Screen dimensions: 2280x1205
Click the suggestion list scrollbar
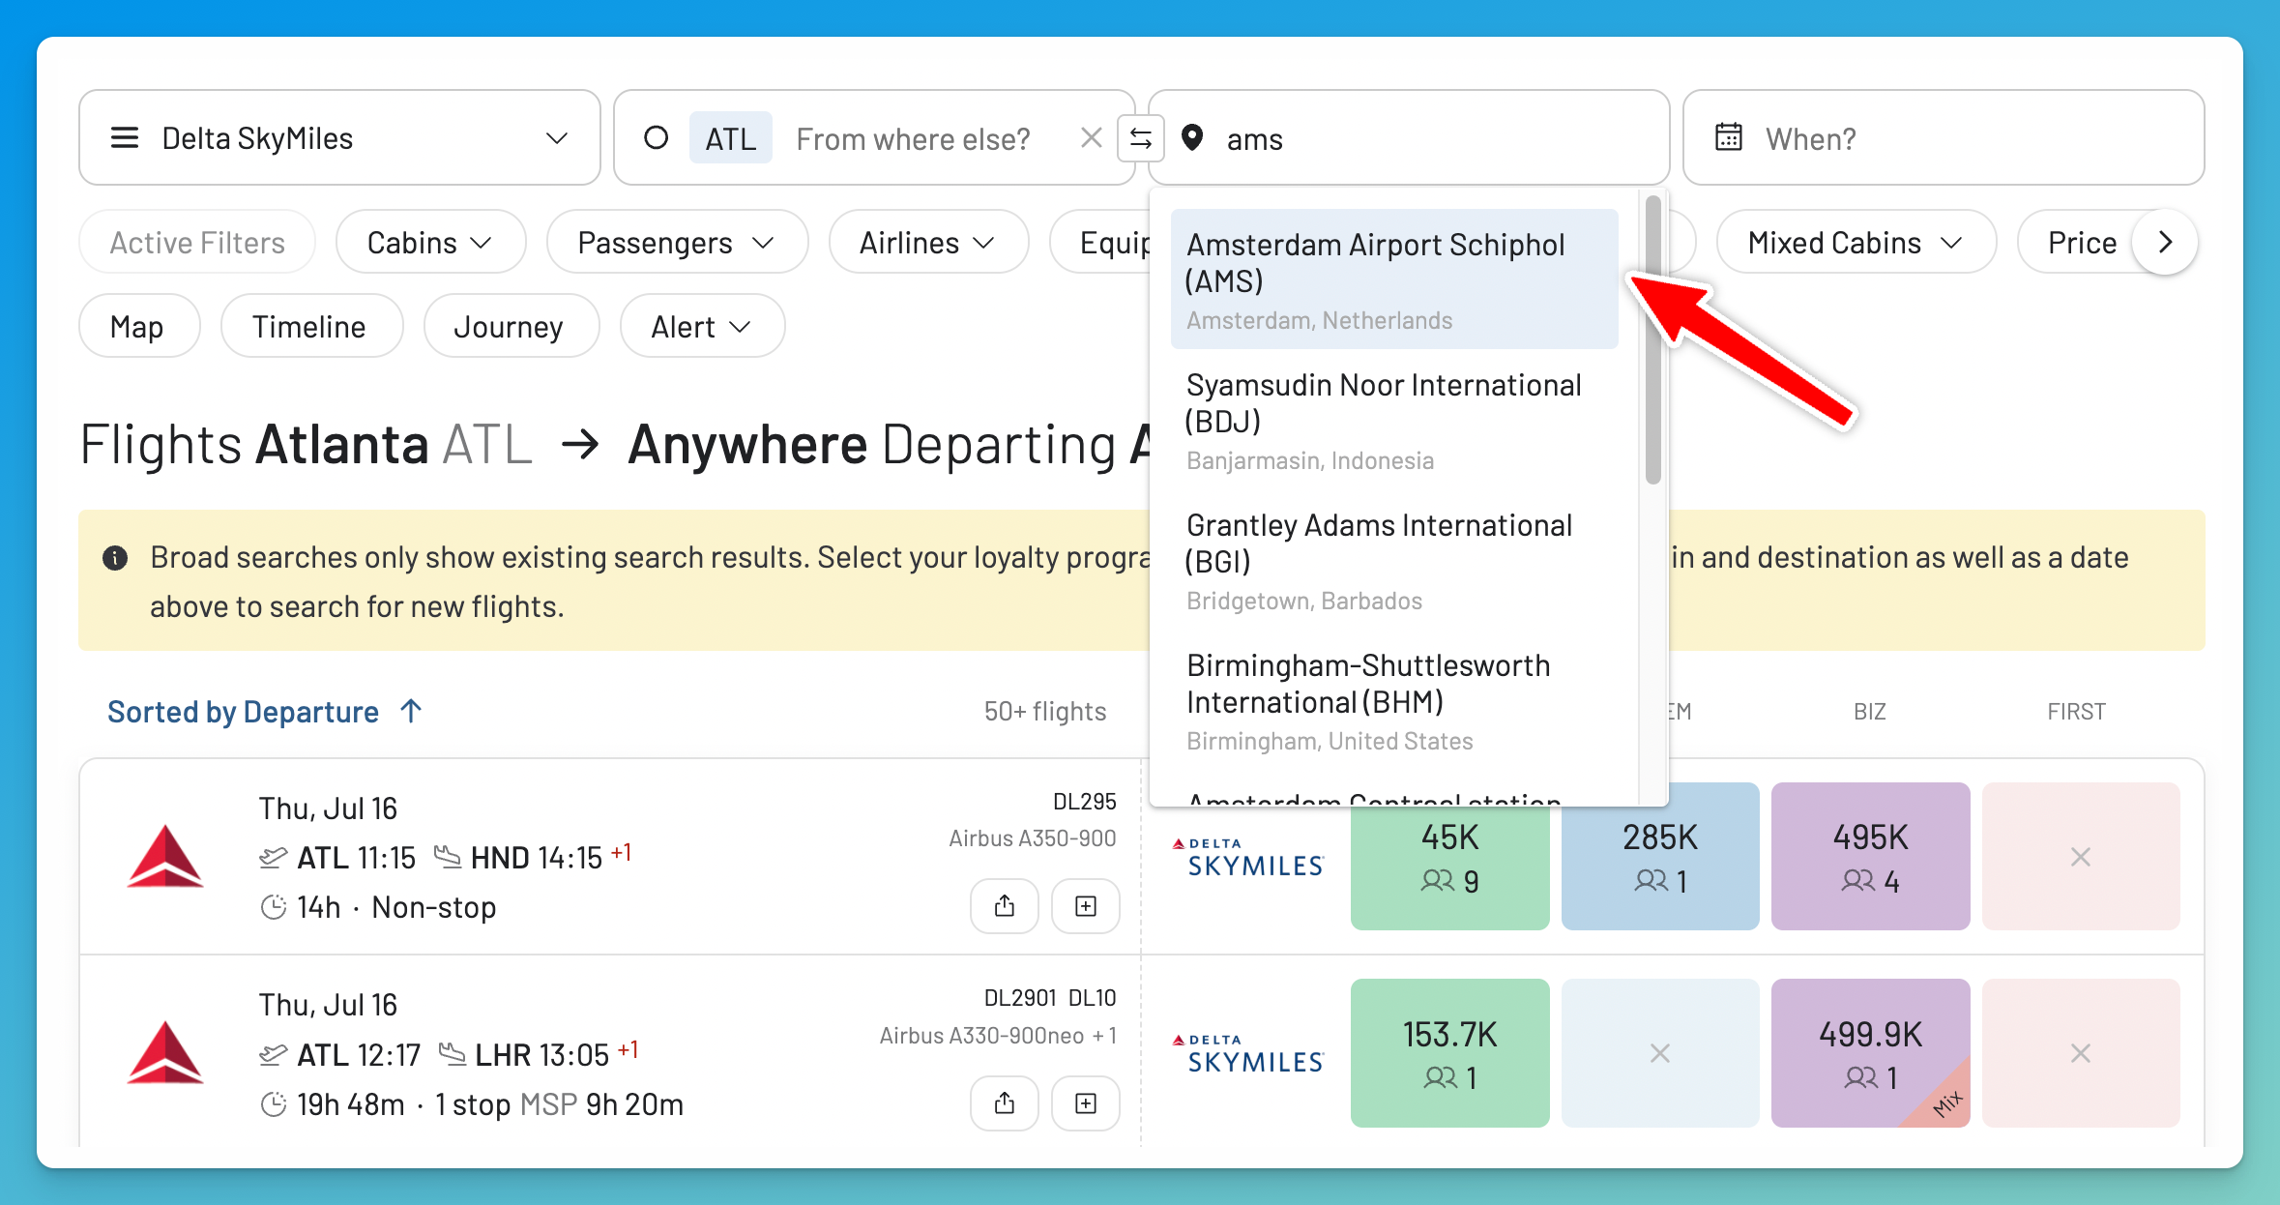[x=1652, y=340]
